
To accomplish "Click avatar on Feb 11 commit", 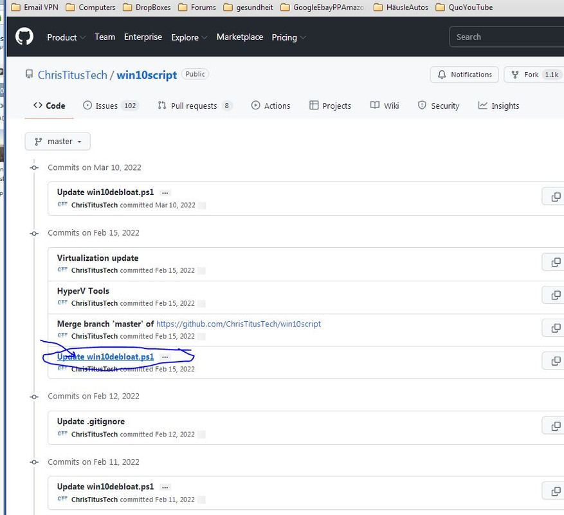I will (x=62, y=499).
